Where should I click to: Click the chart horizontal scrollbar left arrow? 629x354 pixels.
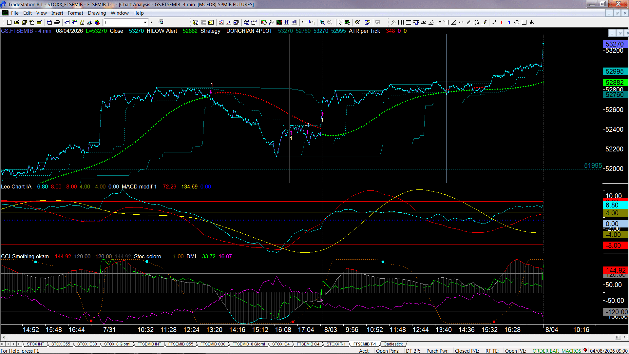pos(4,337)
